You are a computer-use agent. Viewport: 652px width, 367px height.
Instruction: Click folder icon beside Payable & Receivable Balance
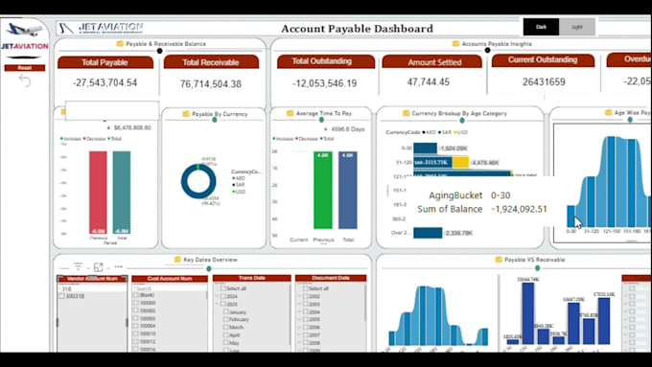click(120, 44)
